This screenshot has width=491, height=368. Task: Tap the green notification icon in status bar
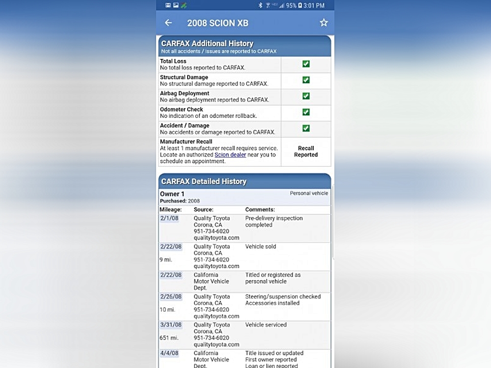click(184, 5)
